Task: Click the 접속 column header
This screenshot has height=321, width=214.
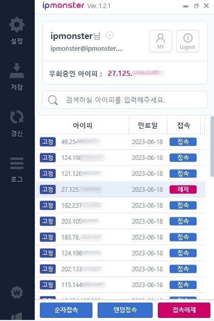Action: [x=184, y=125]
